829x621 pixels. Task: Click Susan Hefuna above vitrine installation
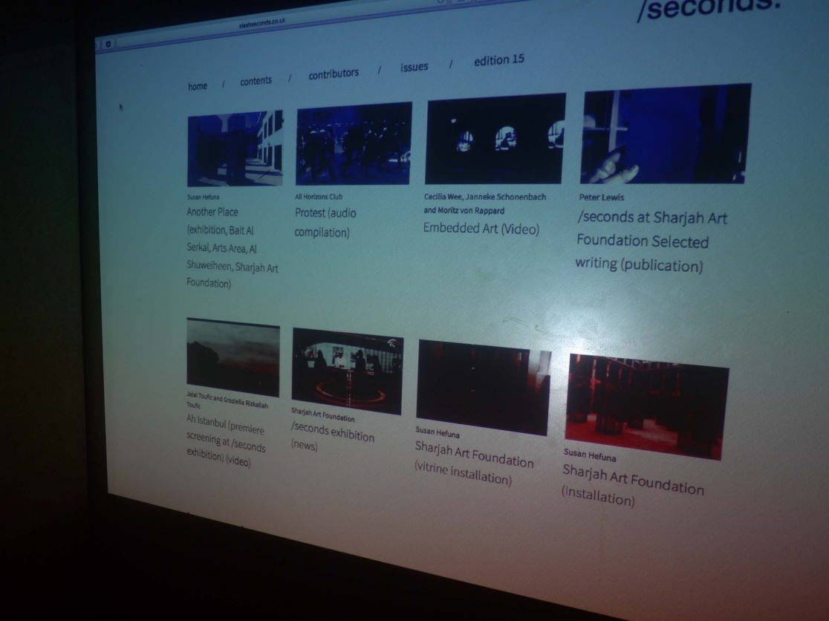click(x=438, y=432)
